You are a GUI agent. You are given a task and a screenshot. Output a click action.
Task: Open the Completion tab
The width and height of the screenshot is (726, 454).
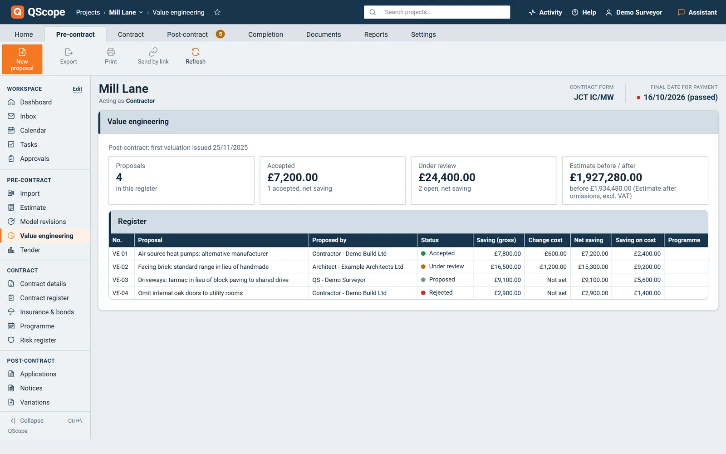tap(265, 35)
